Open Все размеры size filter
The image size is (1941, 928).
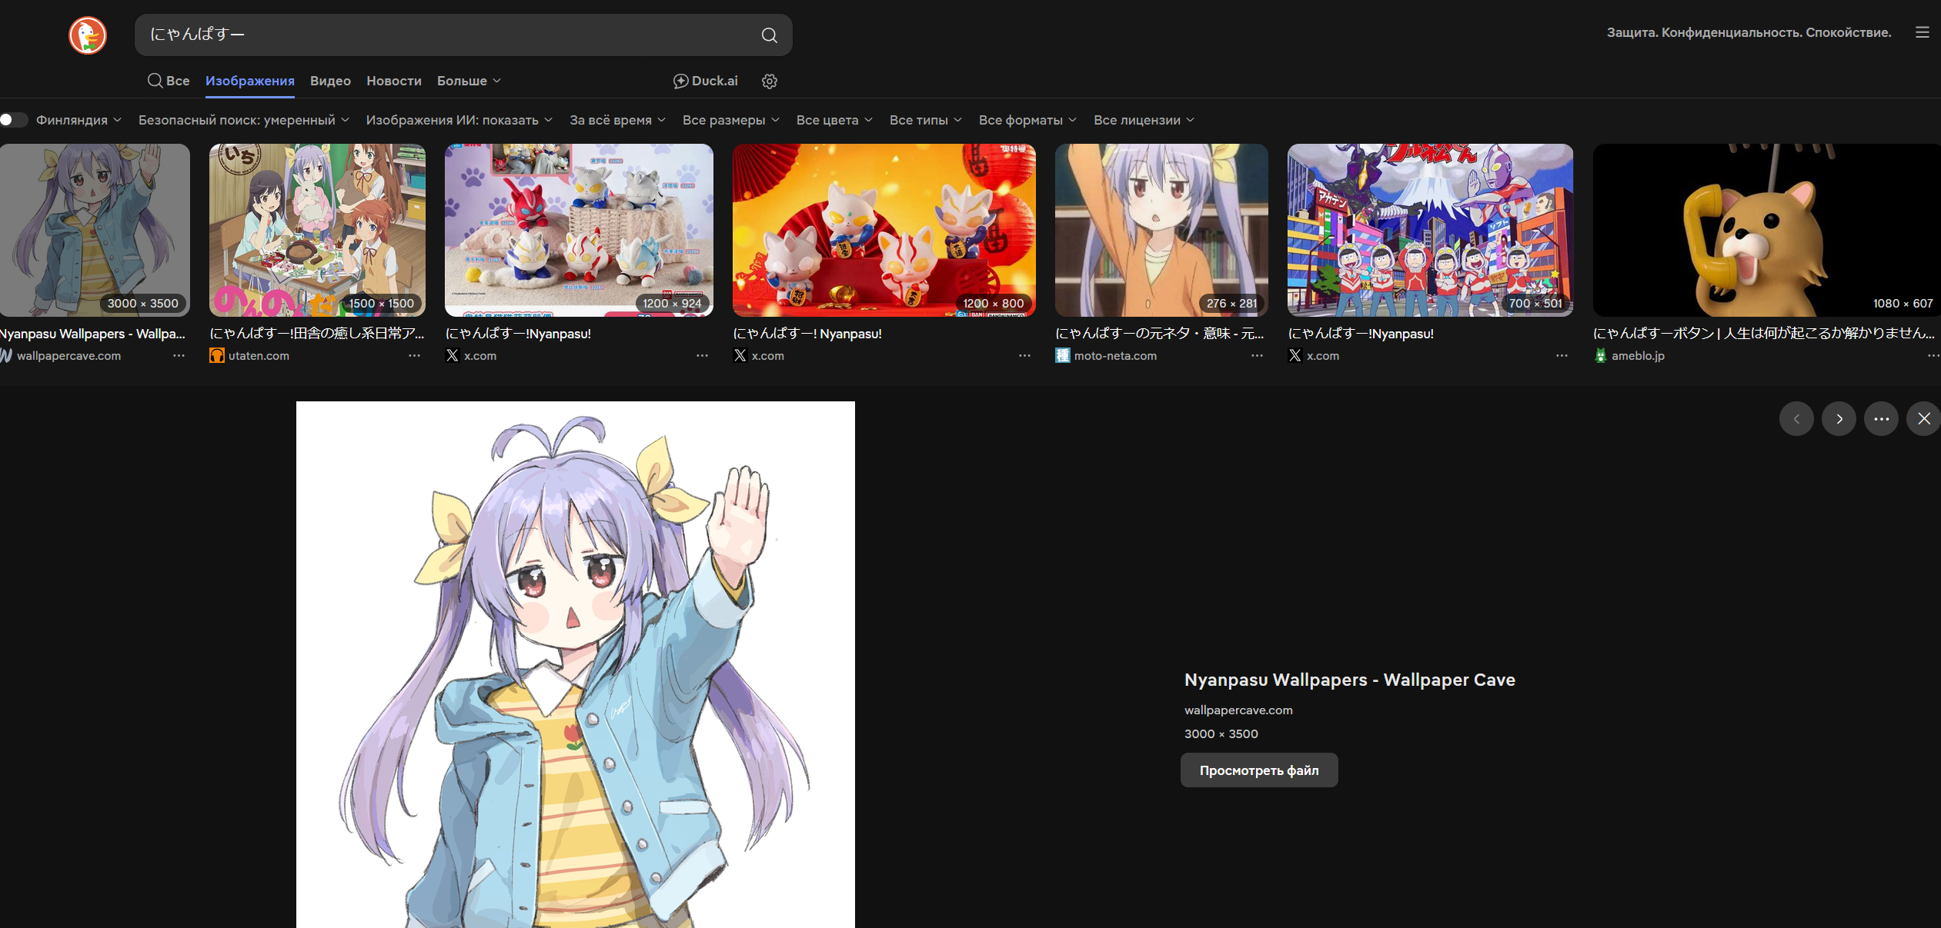731,120
